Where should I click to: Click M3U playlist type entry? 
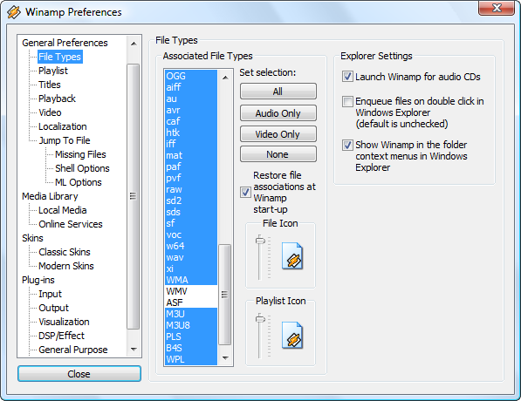pos(191,314)
